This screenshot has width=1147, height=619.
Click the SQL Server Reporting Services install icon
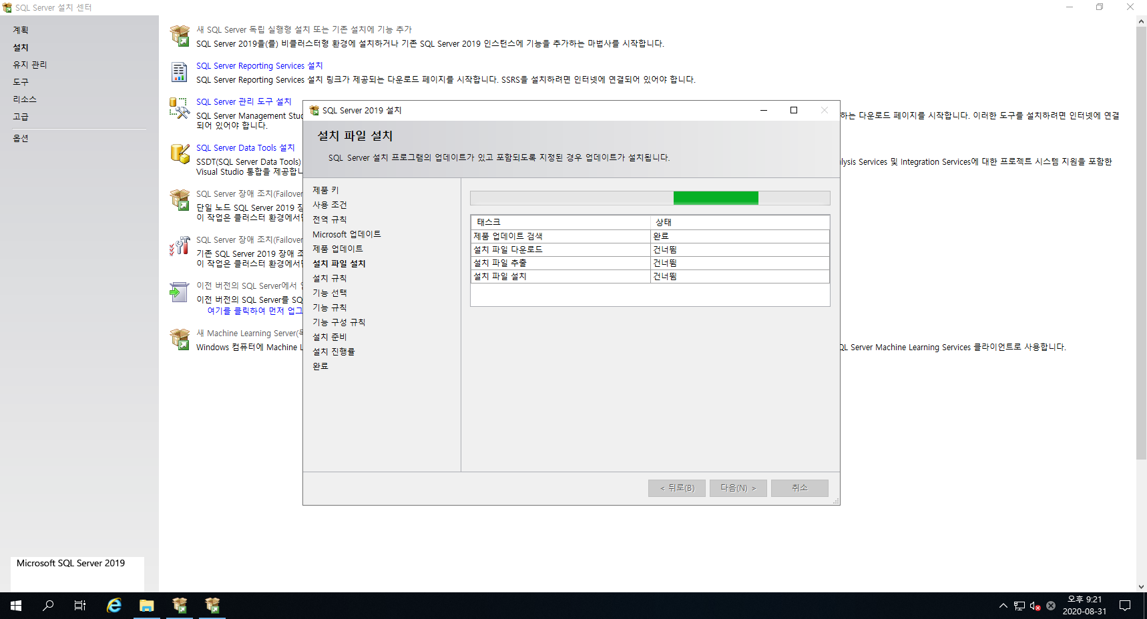(180, 72)
